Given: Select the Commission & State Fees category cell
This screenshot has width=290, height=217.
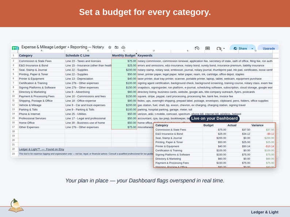Looking at the screenshot, I should tap(42, 61).
